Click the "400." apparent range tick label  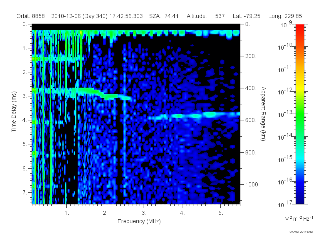coord(251,88)
